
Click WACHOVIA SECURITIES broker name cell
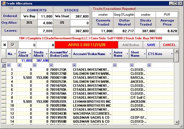pyautogui.click(x=92, y=113)
